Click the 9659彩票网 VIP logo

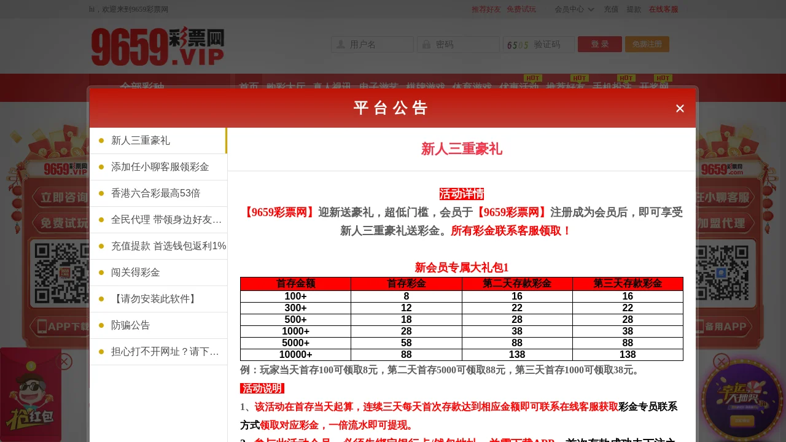click(x=158, y=45)
